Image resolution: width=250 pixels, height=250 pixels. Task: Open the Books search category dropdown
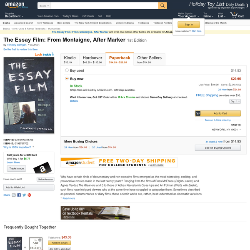click(44, 6)
